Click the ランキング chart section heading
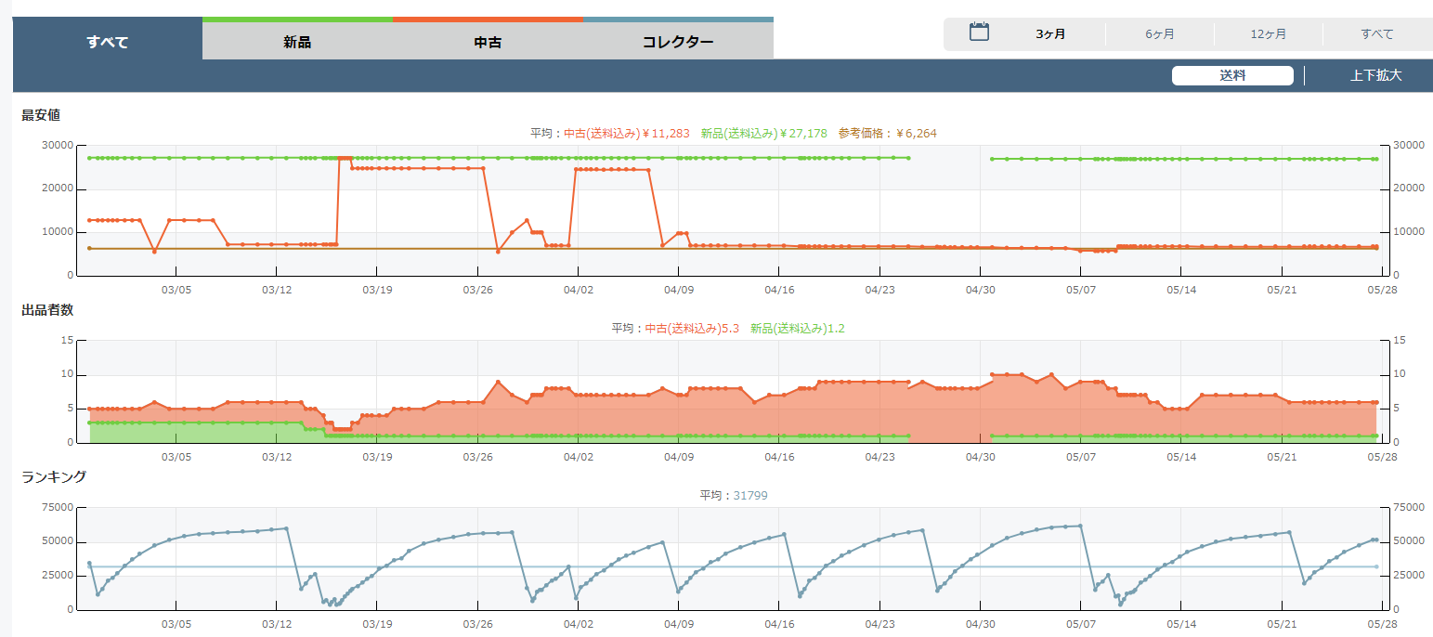The width and height of the screenshot is (1433, 637). point(54,476)
